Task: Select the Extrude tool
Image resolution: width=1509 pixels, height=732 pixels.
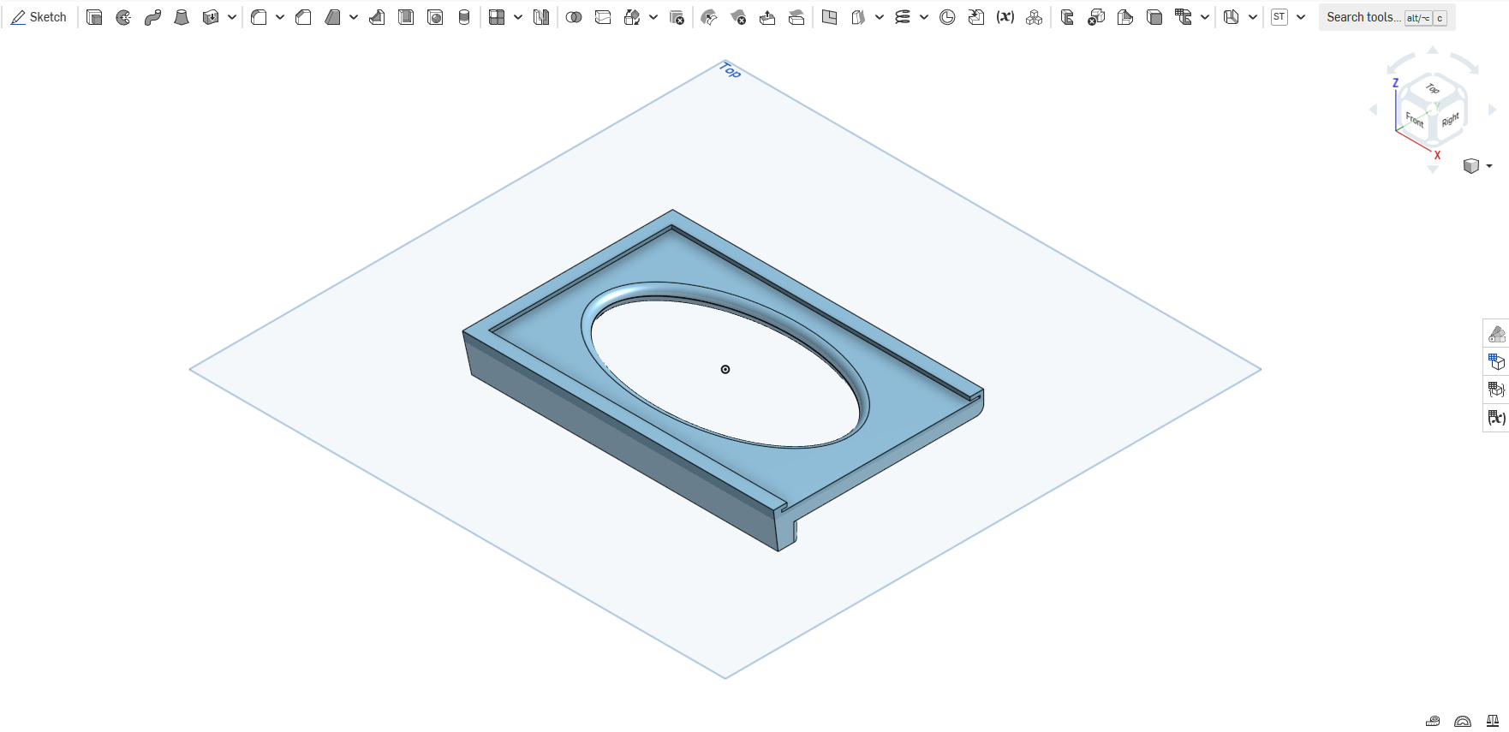Action: [95, 17]
